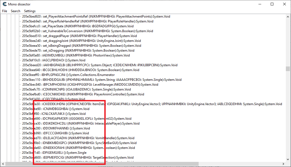Screen dimensions: 291x167
Task: Select the set_draggedPlayer method row
Action: point(79,36)
